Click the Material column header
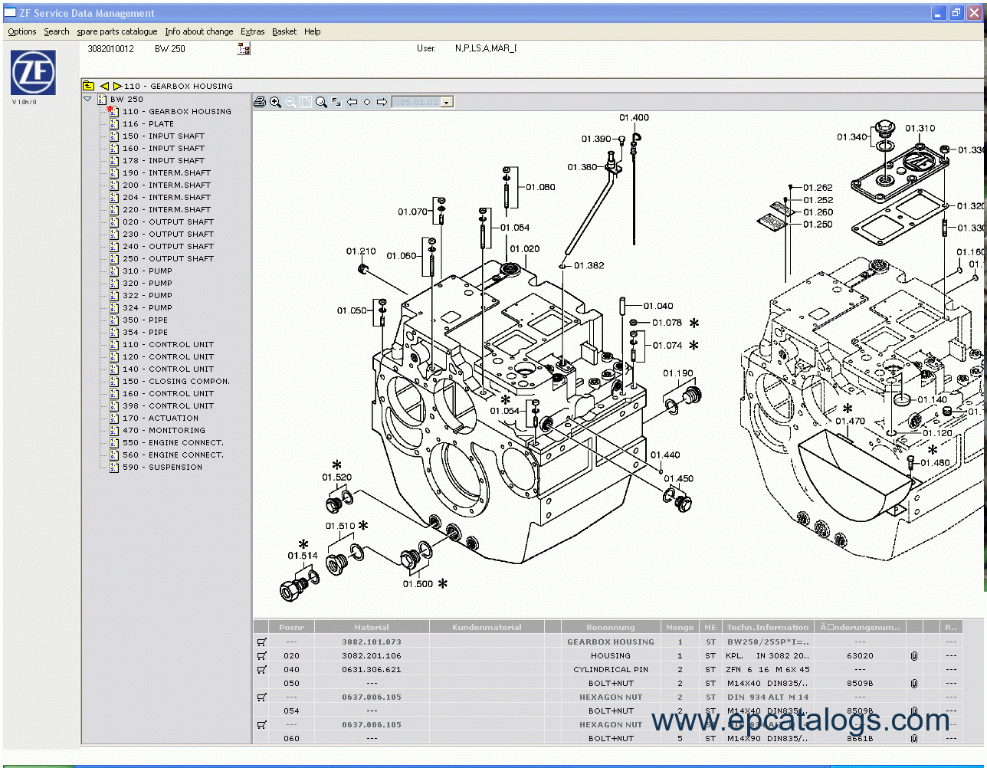 [372, 627]
